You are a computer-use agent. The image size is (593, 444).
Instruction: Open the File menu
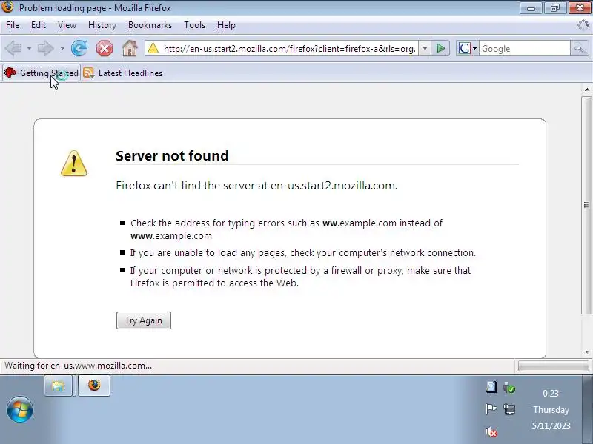[x=13, y=25]
